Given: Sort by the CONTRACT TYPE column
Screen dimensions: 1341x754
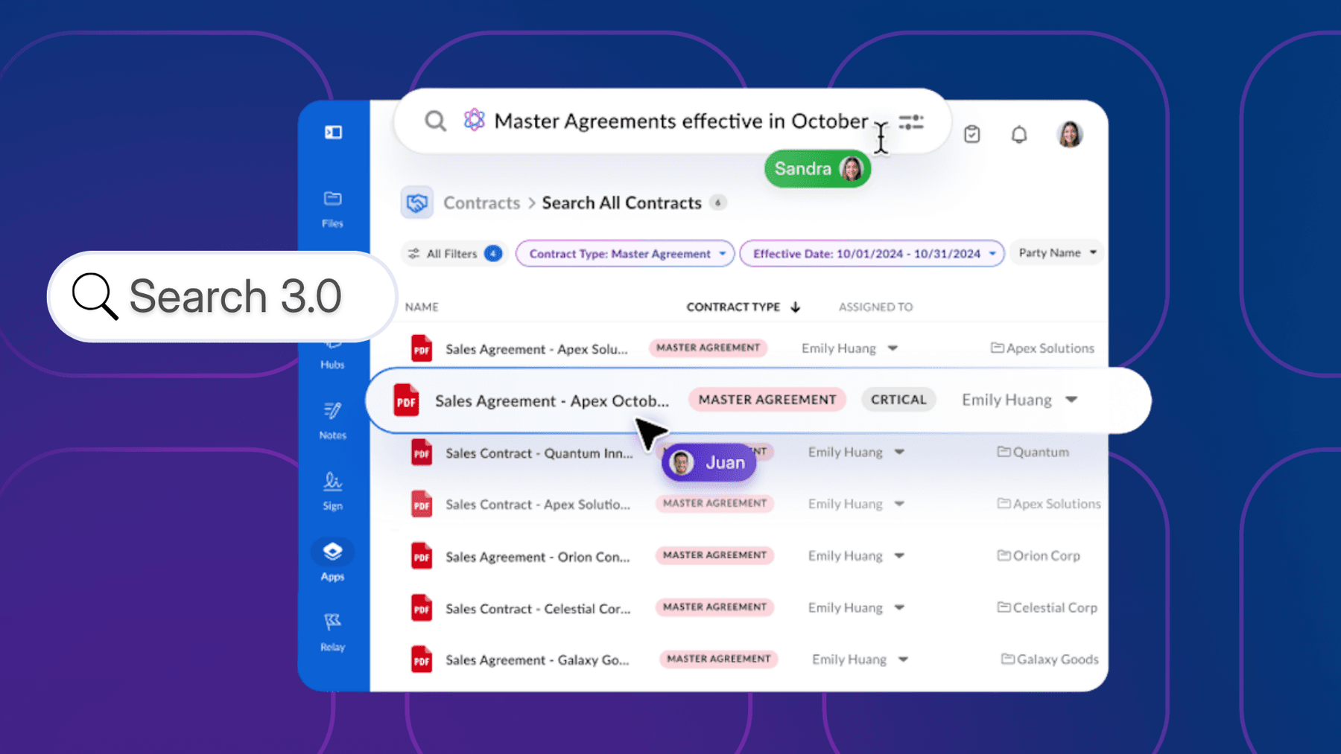Looking at the screenshot, I should pyautogui.click(x=743, y=307).
